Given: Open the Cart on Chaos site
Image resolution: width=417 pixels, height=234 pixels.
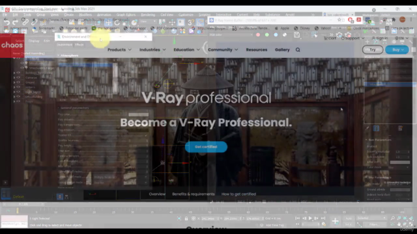Looking at the screenshot, I should coord(330,38).
